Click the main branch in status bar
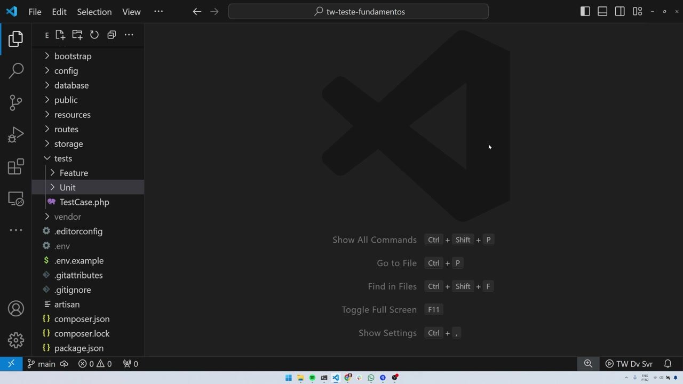The height and width of the screenshot is (384, 683). coord(42,364)
